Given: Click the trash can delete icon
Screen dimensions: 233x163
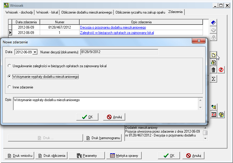Looking at the screenshot, I should (213, 70).
